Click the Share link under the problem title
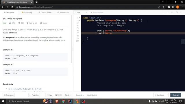The image size is (185, 104). coord(43,23)
